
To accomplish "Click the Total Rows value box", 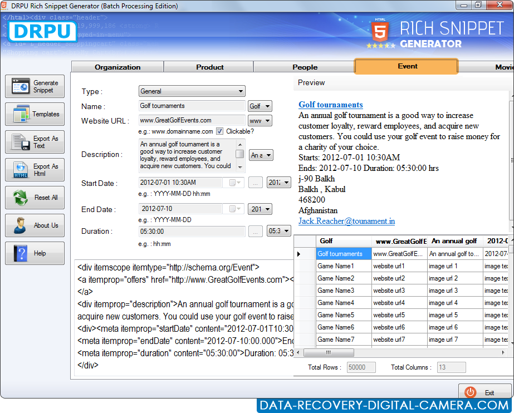I will pyautogui.click(x=361, y=367).
